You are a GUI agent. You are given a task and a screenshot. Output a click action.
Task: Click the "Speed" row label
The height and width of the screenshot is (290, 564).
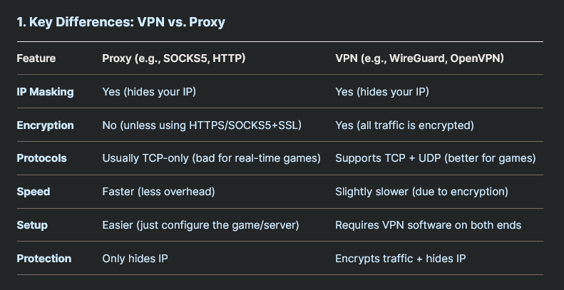[x=34, y=192]
